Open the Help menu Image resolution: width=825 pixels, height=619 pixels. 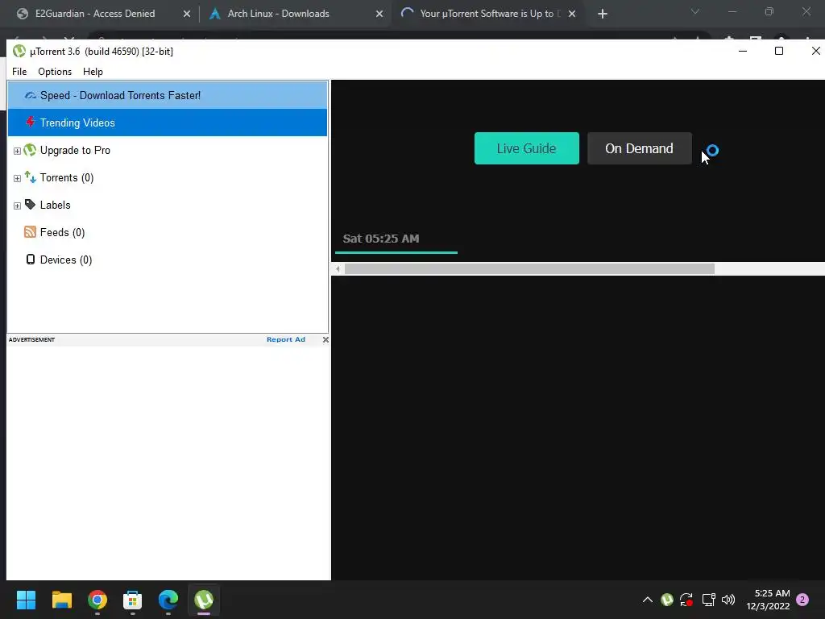(93, 72)
